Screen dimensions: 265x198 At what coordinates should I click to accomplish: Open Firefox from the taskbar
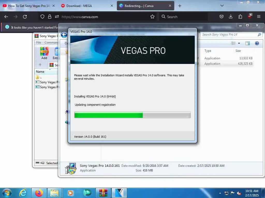39,193
